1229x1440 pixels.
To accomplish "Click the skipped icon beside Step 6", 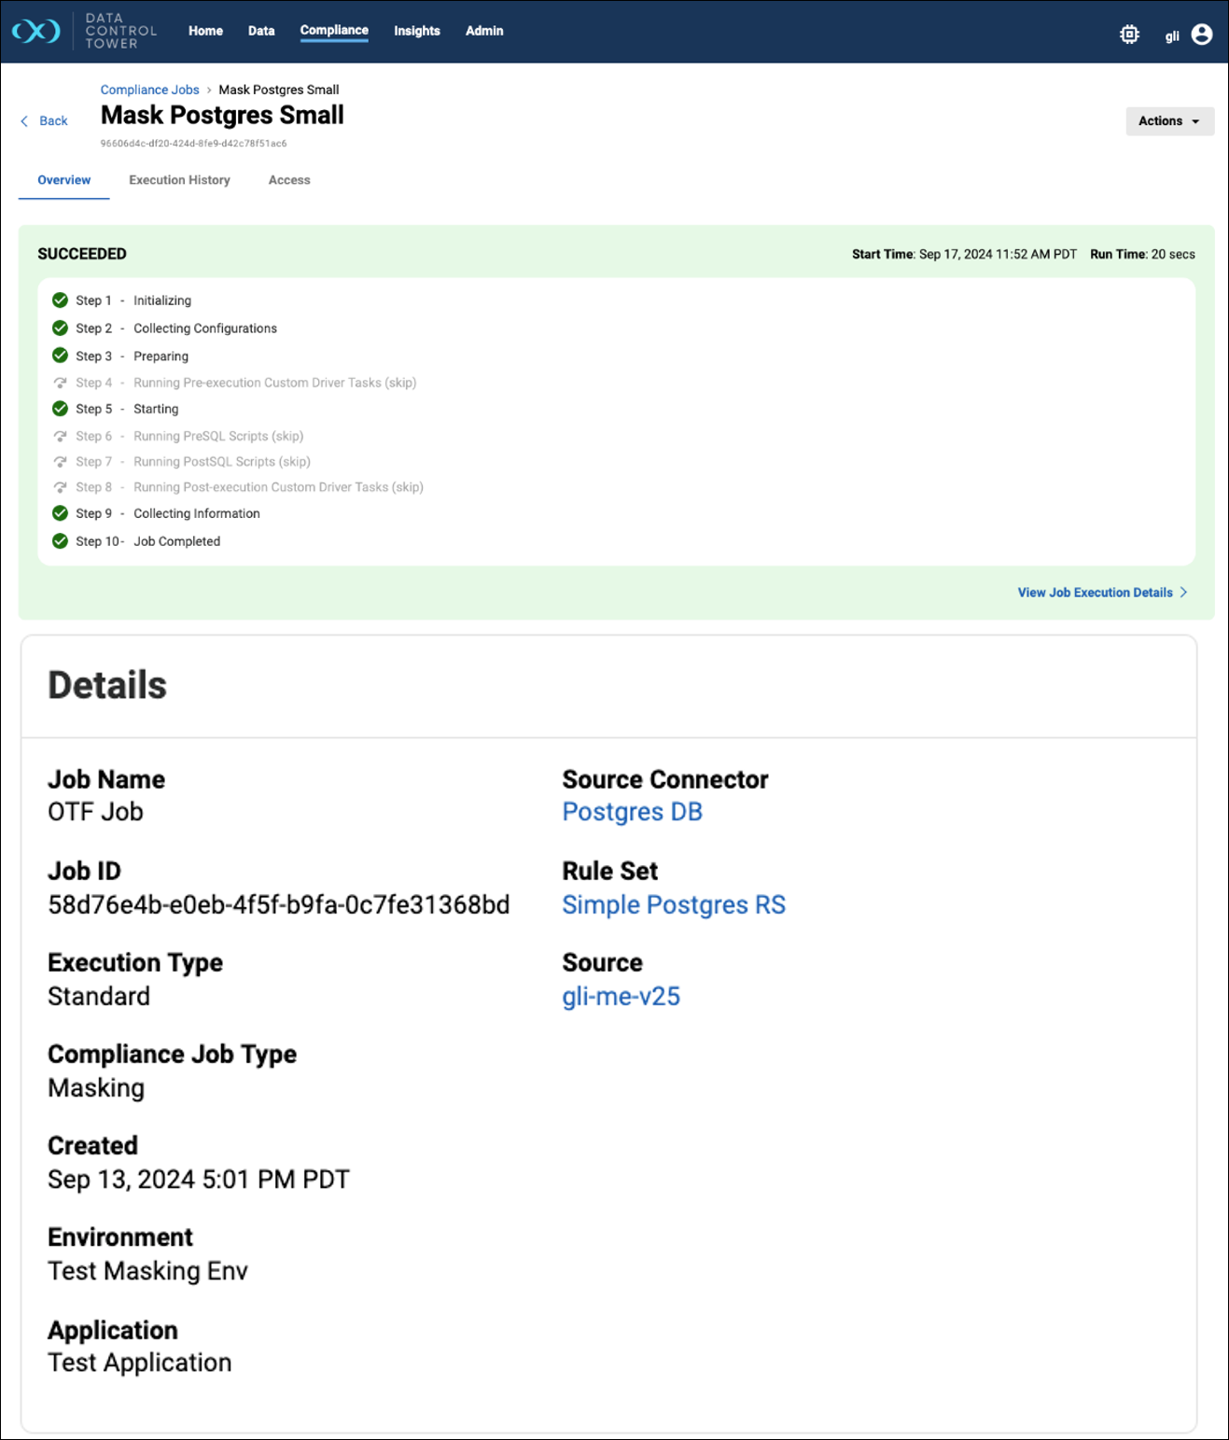I will (x=60, y=436).
